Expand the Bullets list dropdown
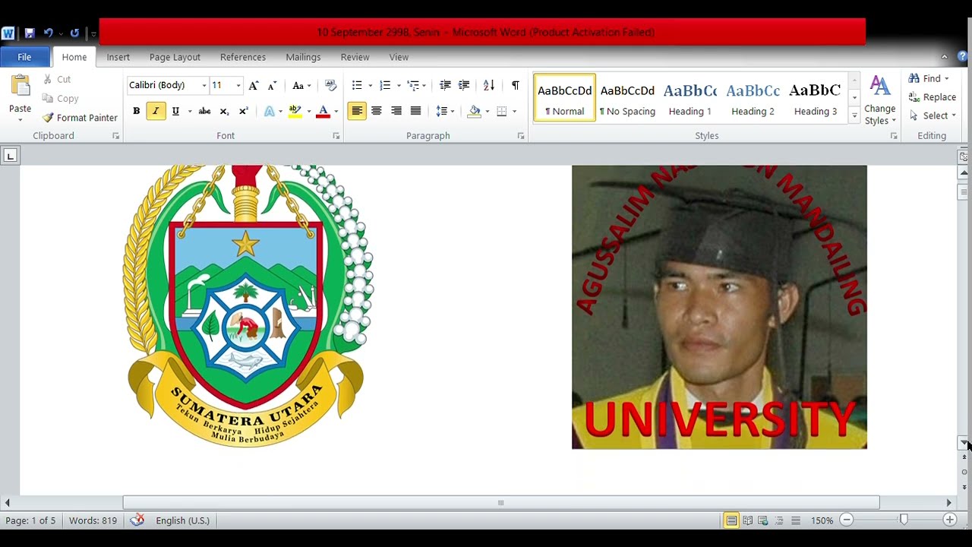 pos(370,85)
